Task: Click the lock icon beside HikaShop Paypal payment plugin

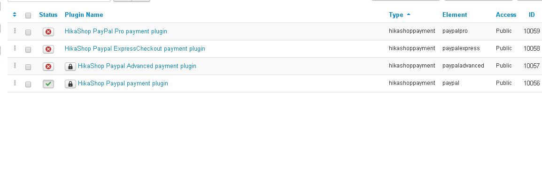Action: (x=70, y=83)
